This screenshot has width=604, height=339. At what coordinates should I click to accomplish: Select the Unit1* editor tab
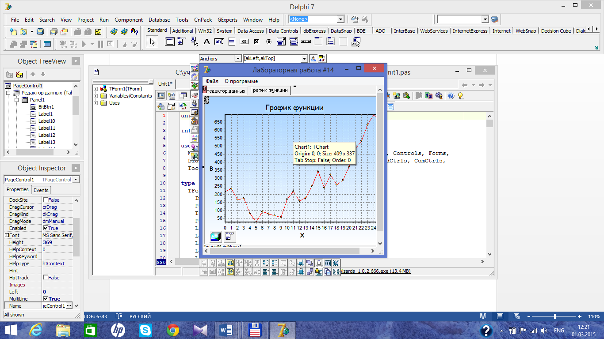tap(166, 84)
